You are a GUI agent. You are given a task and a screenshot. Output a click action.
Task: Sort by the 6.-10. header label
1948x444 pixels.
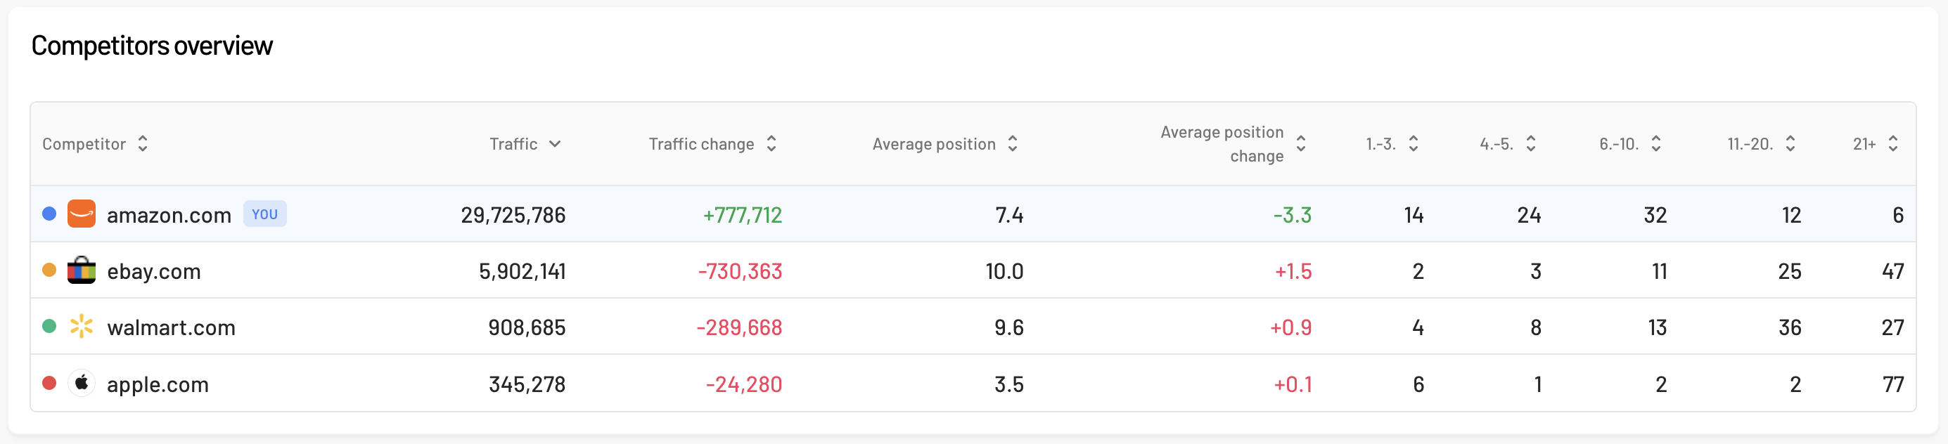click(1619, 143)
